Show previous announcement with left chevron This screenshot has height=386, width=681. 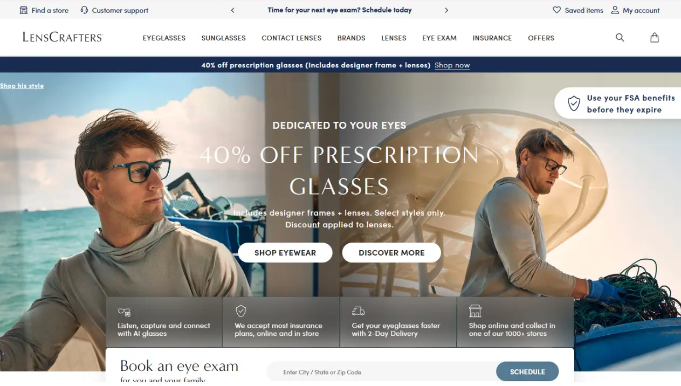coord(233,10)
